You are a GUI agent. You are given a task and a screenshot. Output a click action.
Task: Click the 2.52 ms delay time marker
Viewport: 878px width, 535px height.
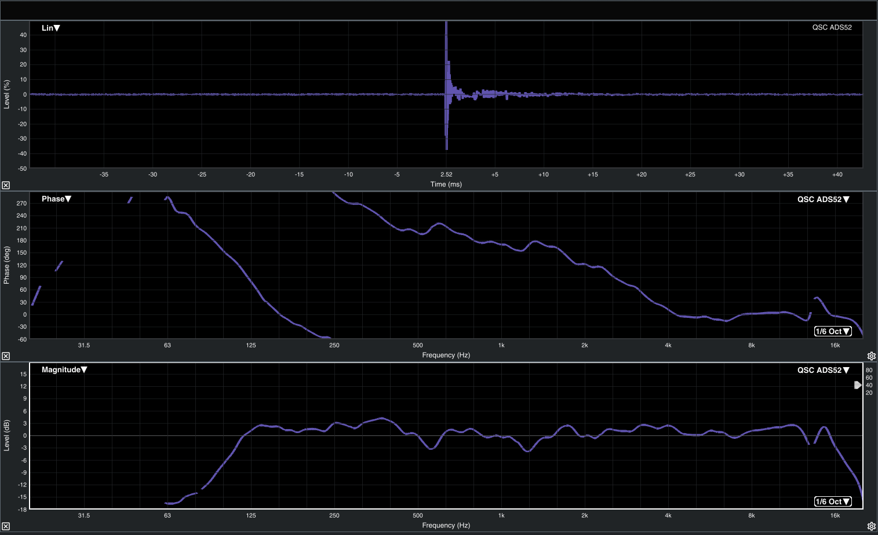[x=446, y=174]
